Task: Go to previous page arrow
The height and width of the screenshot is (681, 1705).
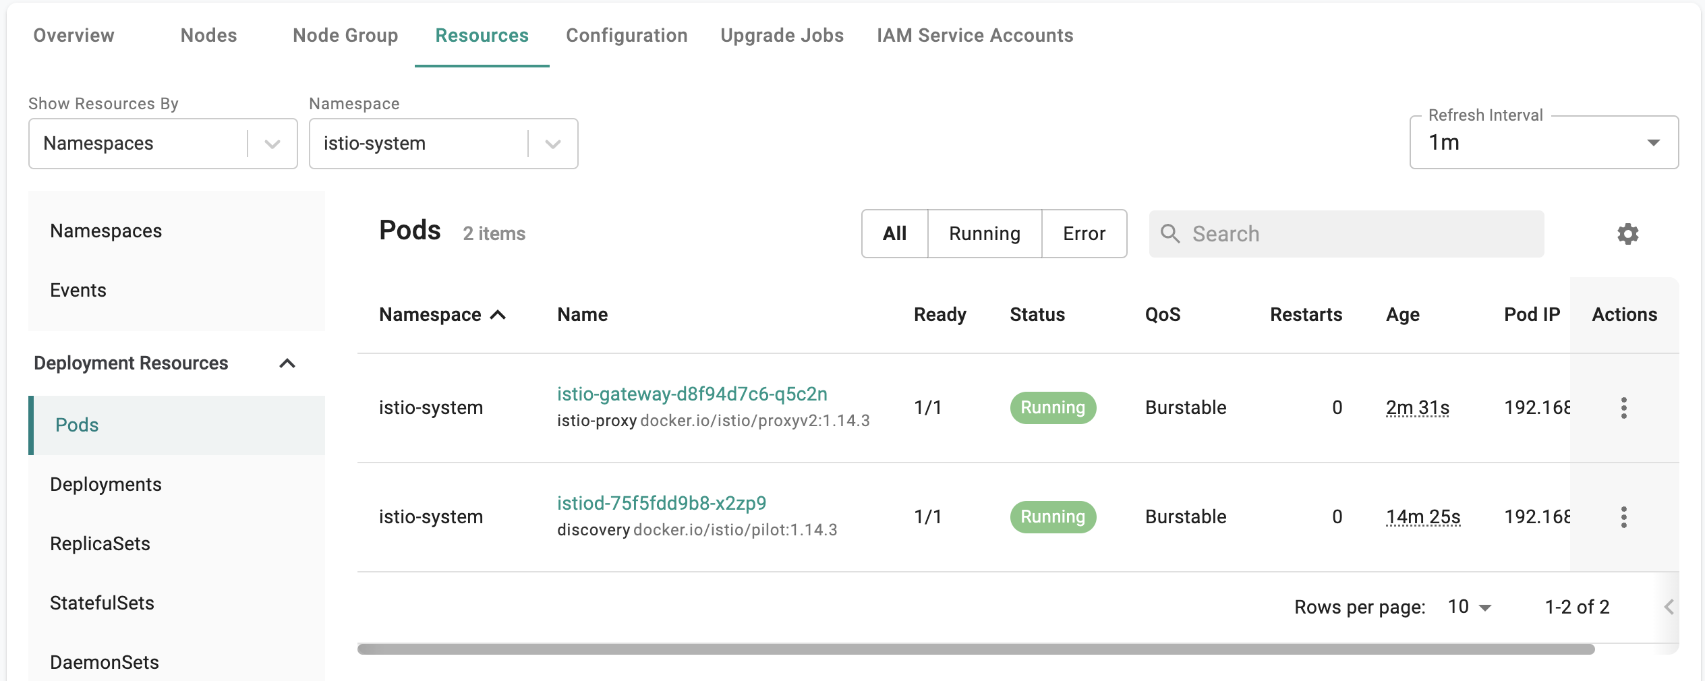Action: (1669, 607)
